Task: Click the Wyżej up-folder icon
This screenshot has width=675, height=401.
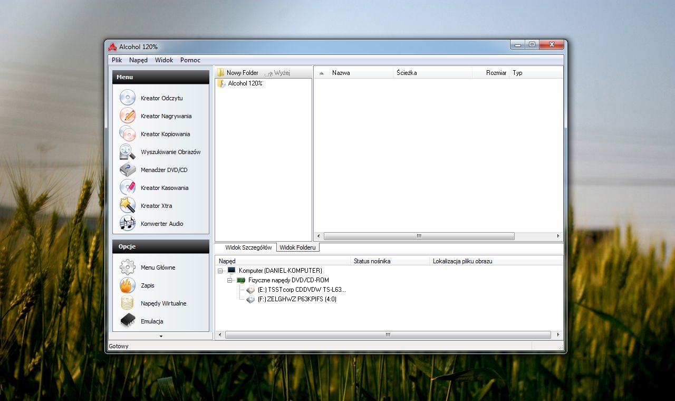Action: (x=268, y=73)
